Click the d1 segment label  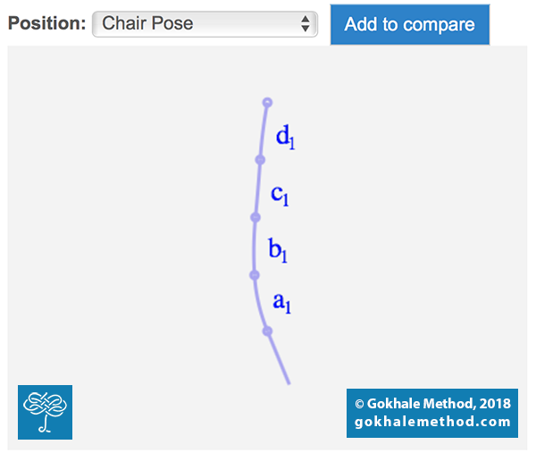coord(286,137)
